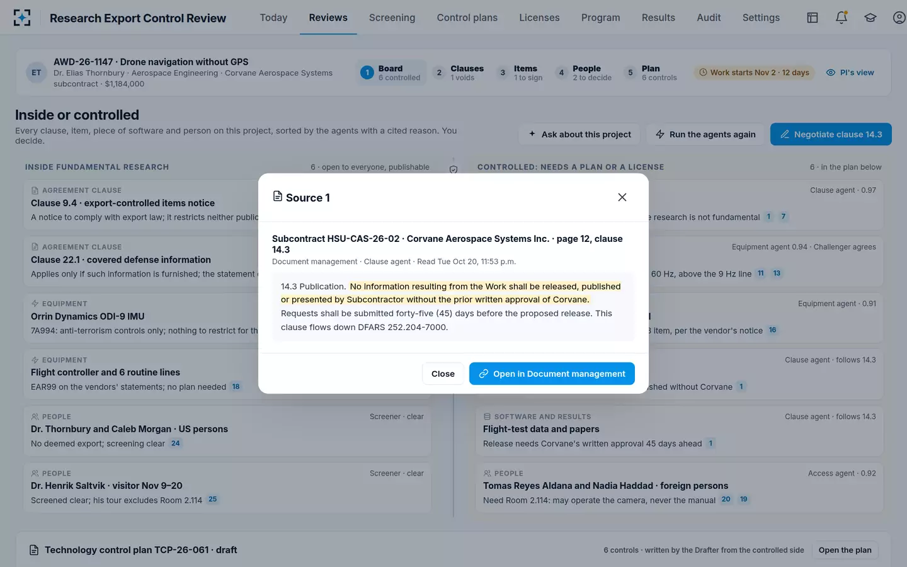Open citation 19 on Tomas Reyes Aldana card
The image size is (907, 567).
pos(743,500)
